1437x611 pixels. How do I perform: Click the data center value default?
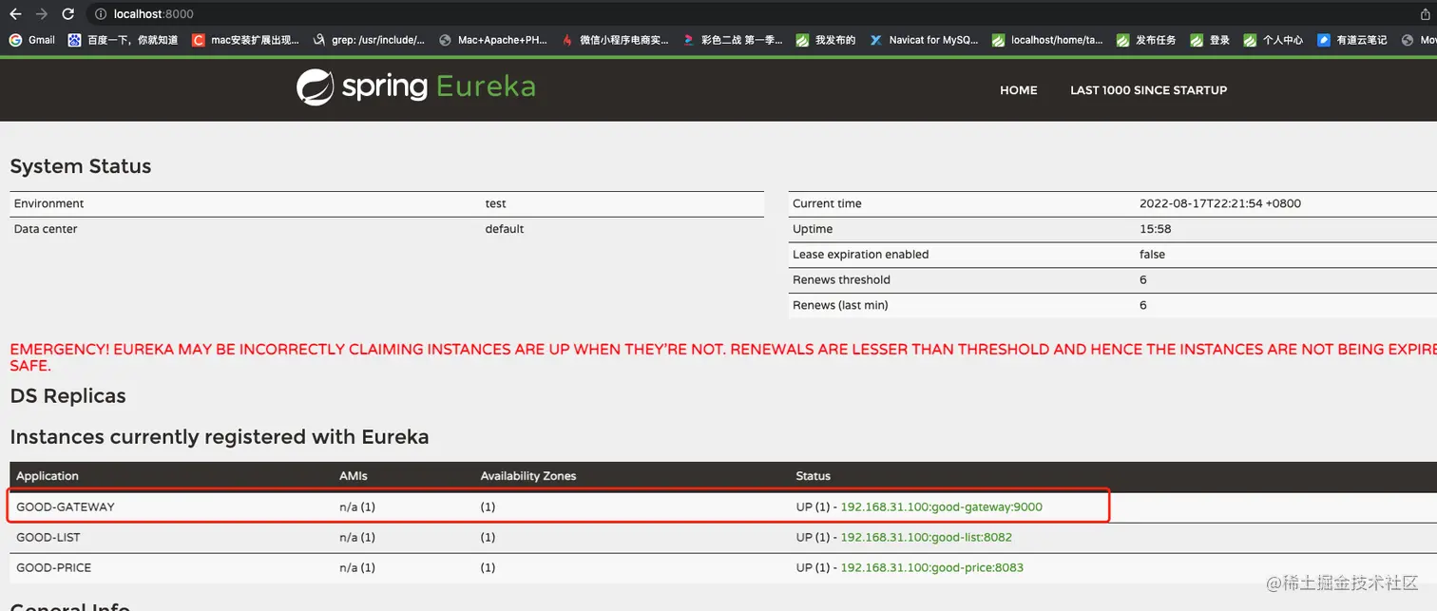pyautogui.click(x=504, y=229)
